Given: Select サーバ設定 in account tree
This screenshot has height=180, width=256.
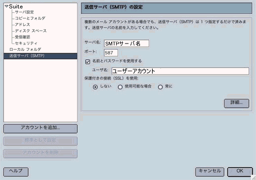Looking at the screenshot, I should (x=24, y=12).
